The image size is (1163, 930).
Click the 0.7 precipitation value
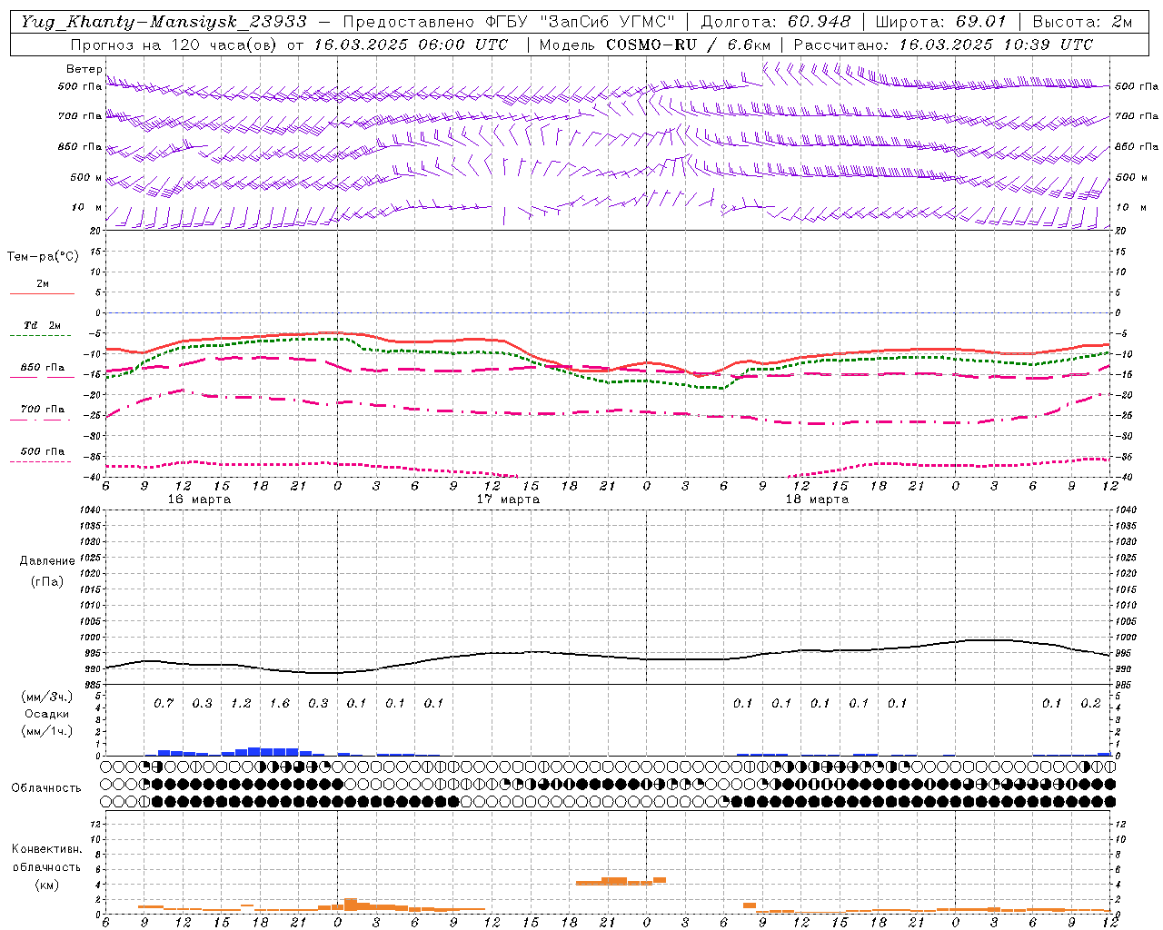(164, 703)
